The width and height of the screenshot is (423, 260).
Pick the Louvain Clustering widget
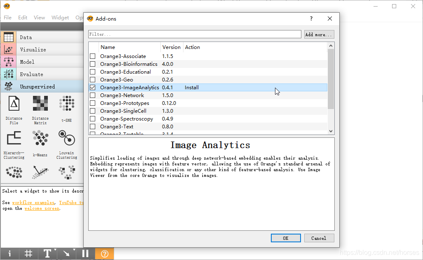pyautogui.click(x=67, y=145)
